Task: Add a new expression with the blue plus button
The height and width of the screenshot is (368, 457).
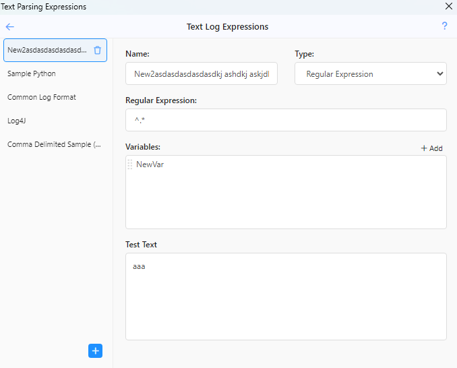Action: tap(95, 350)
